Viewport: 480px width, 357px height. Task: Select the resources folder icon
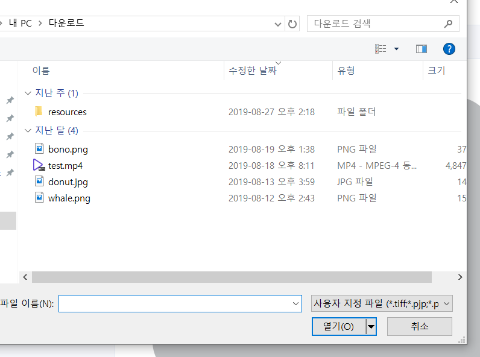click(x=39, y=112)
